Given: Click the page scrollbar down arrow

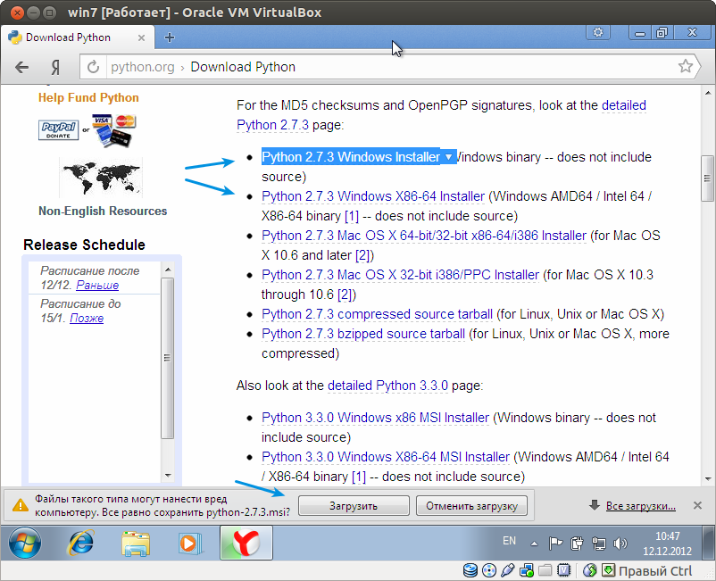Looking at the screenshot, I should coord(708,478).
